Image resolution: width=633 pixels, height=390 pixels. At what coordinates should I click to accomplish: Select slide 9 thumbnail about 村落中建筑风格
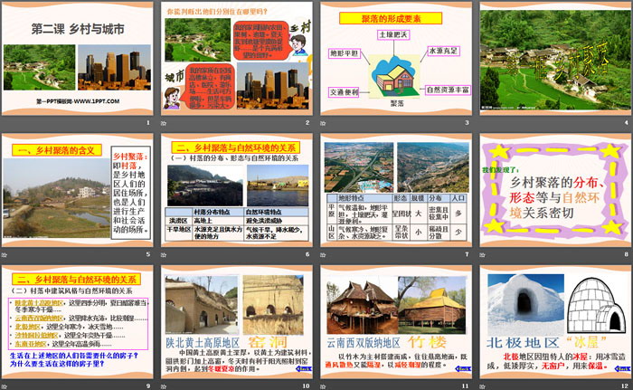[x=78, y=322]
